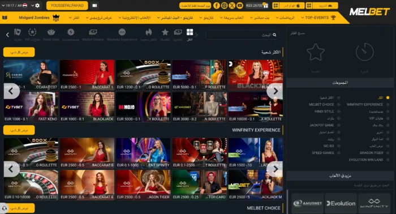The width and height of the screenshot is (396, 214).
Task: Filter by Winfinity provider logo
Action: (x=375, y=203)
